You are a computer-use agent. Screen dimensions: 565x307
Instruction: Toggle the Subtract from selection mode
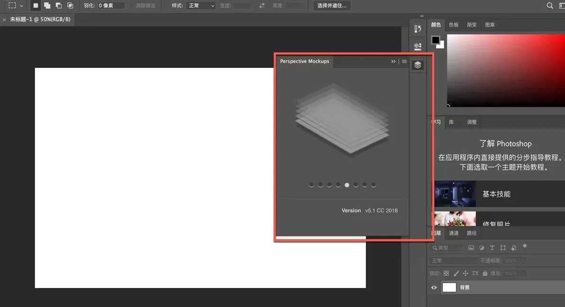[x=59, y=6]
